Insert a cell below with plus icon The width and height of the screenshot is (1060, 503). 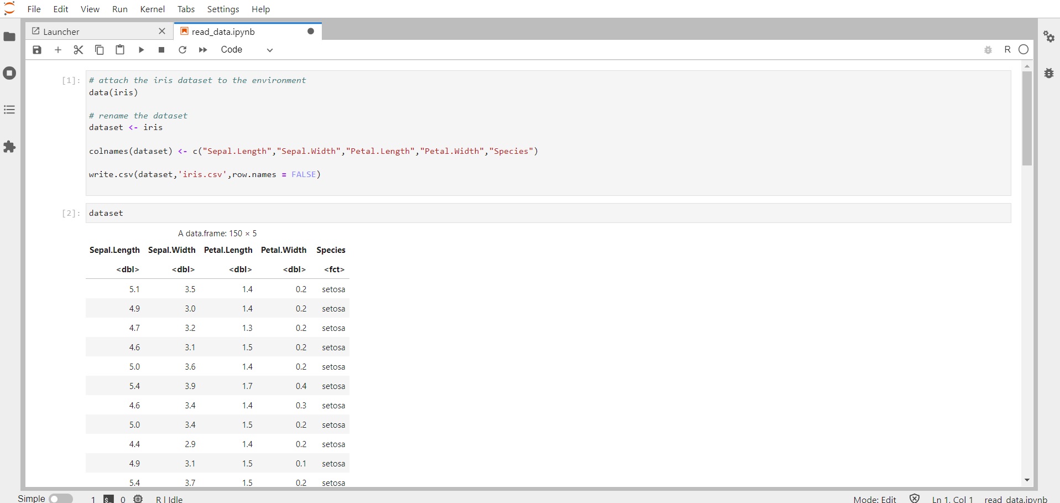[x=58, y=50]
